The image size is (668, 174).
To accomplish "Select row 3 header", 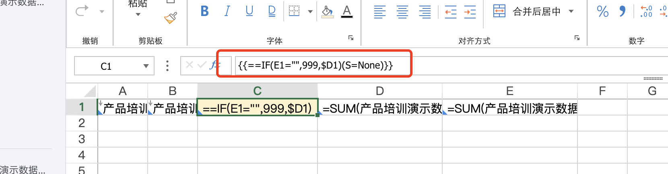I will pyautogui.click(x=82, y=139).
